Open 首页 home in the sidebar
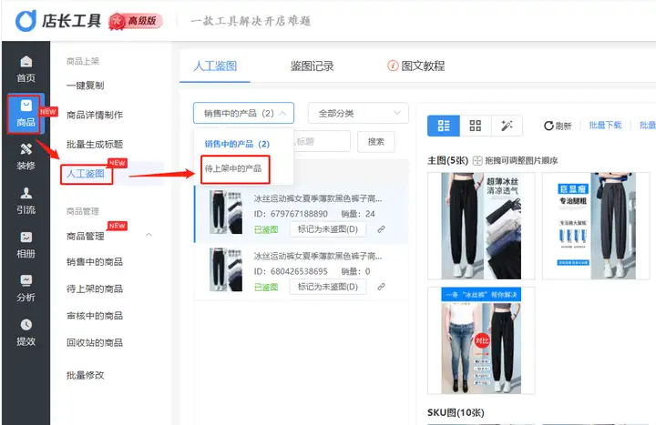The height and width of the screenshot is (425, 656). pyautogui.click(x=26, y=69)
